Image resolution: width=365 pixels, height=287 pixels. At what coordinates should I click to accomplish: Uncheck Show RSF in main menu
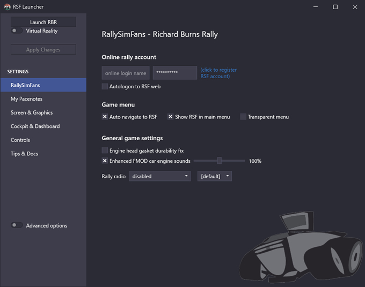coord(170,117)
